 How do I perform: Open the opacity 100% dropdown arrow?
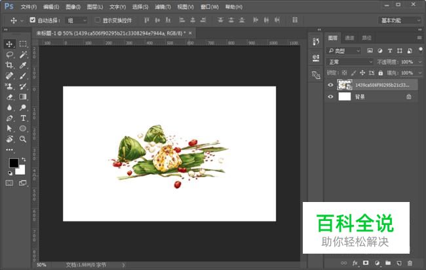[419, 62]
